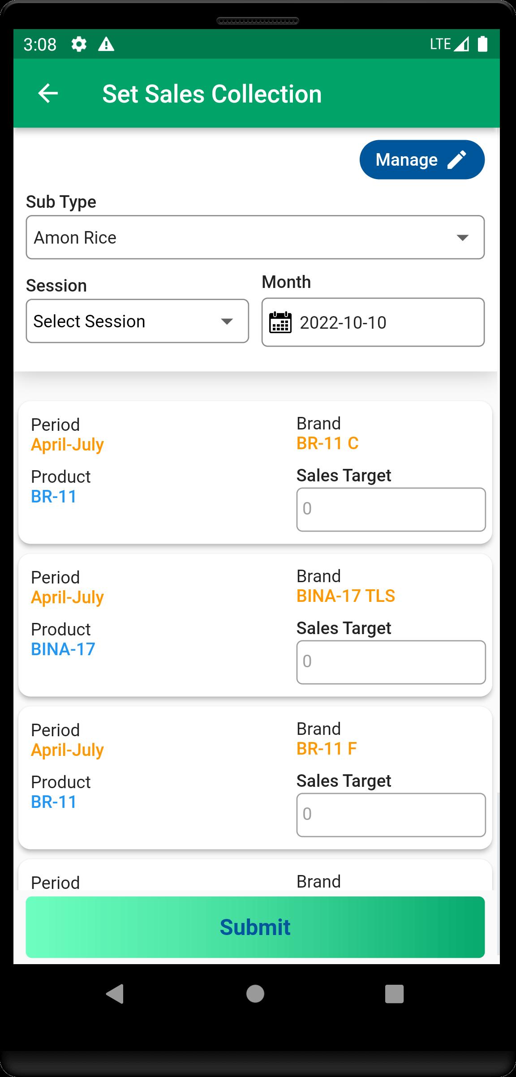516x1077 pixels.
Task: Focus Sales Target field for BINA-17 TLS
Action: 391,662
